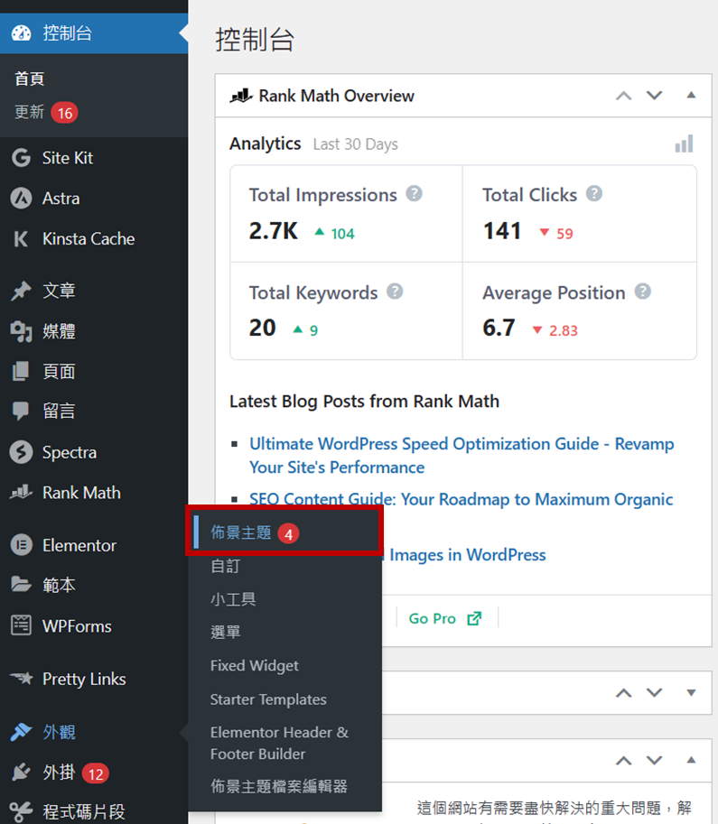Click the Total Keywords help icon
This screenshot has width=718, height=824.
[395, 292]
